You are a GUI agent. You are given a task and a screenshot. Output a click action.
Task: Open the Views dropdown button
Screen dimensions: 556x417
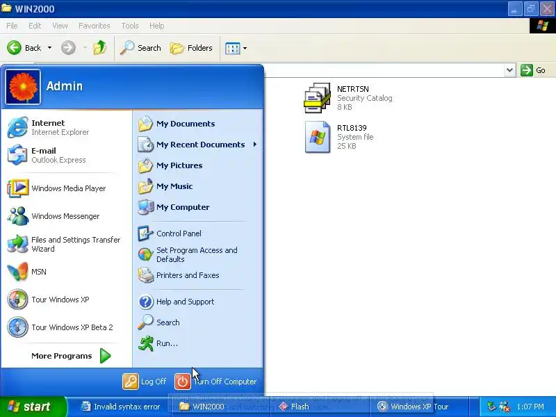pyautogui.click(x=236, y=48)
